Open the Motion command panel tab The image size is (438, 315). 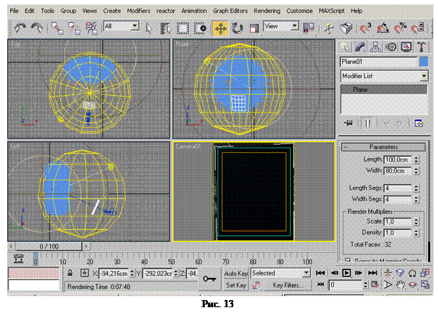(x=391, y=46)
